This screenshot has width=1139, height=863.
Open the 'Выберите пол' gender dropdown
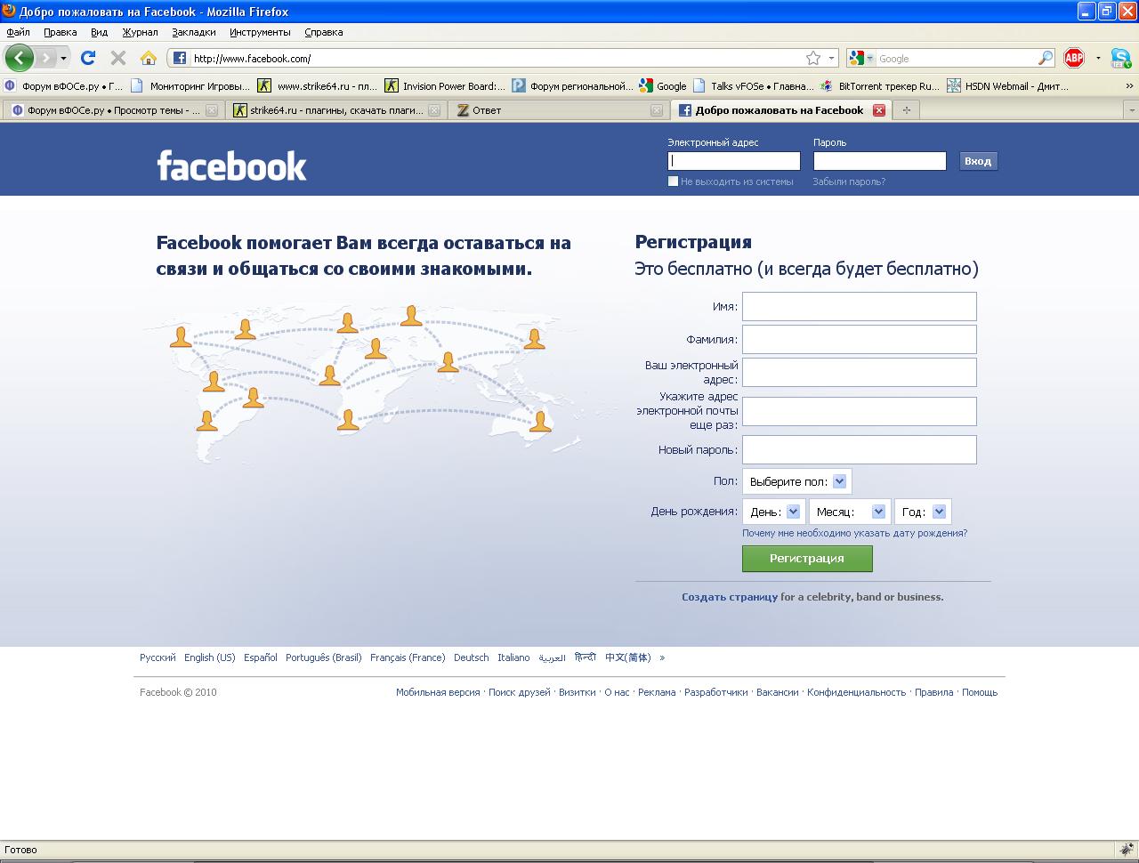tap(797, 481)
